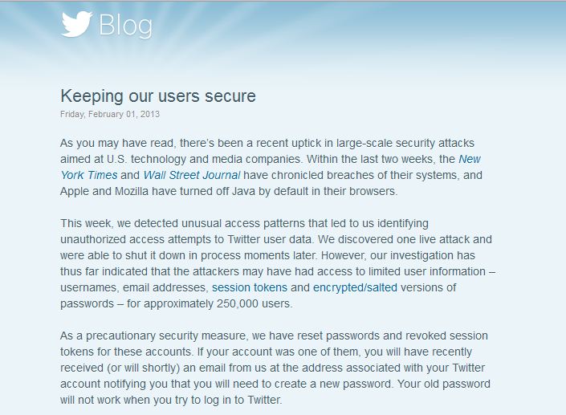
Task: Click the word "Apple" in first paragraph
Action: (x=75, y=191)
